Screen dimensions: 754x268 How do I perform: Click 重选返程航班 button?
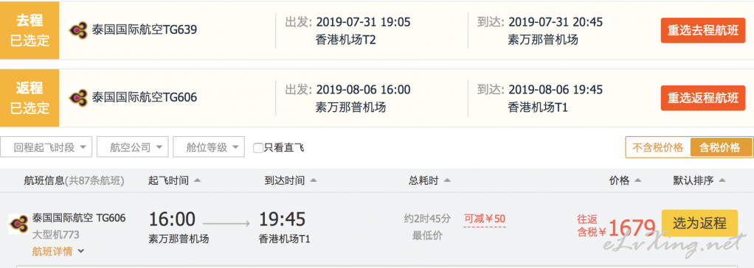702,98
